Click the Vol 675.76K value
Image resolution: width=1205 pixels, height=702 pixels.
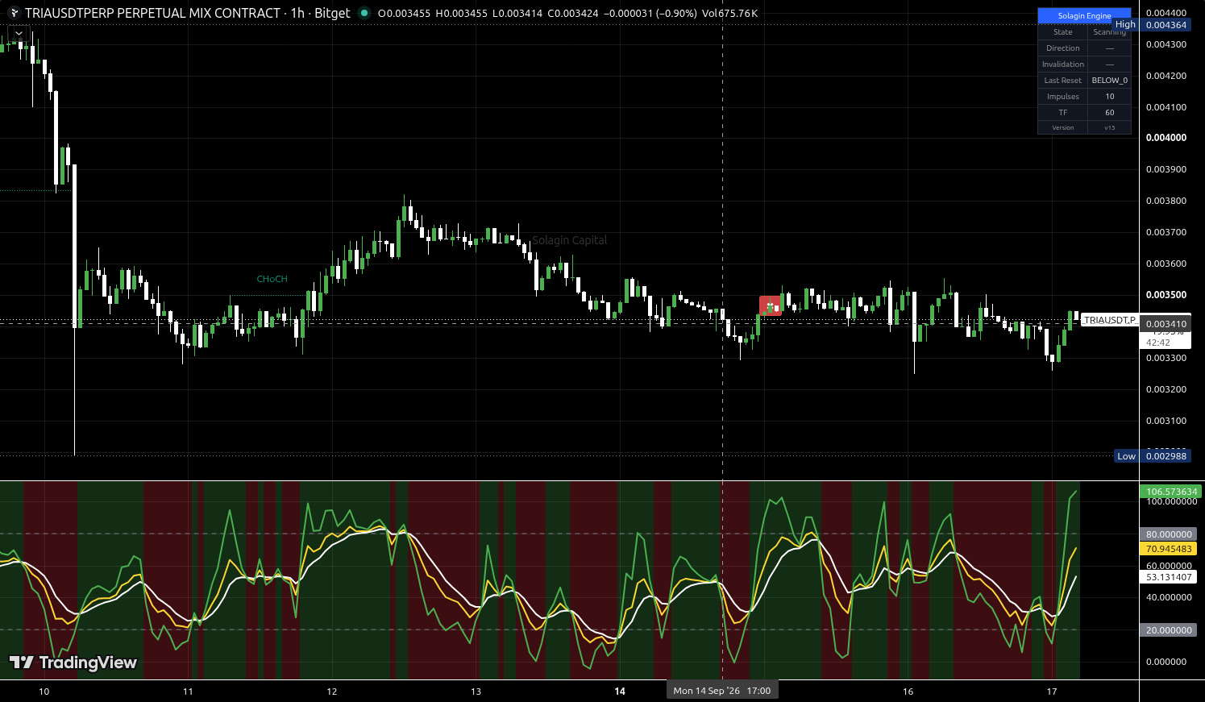(x=729, y=13)
